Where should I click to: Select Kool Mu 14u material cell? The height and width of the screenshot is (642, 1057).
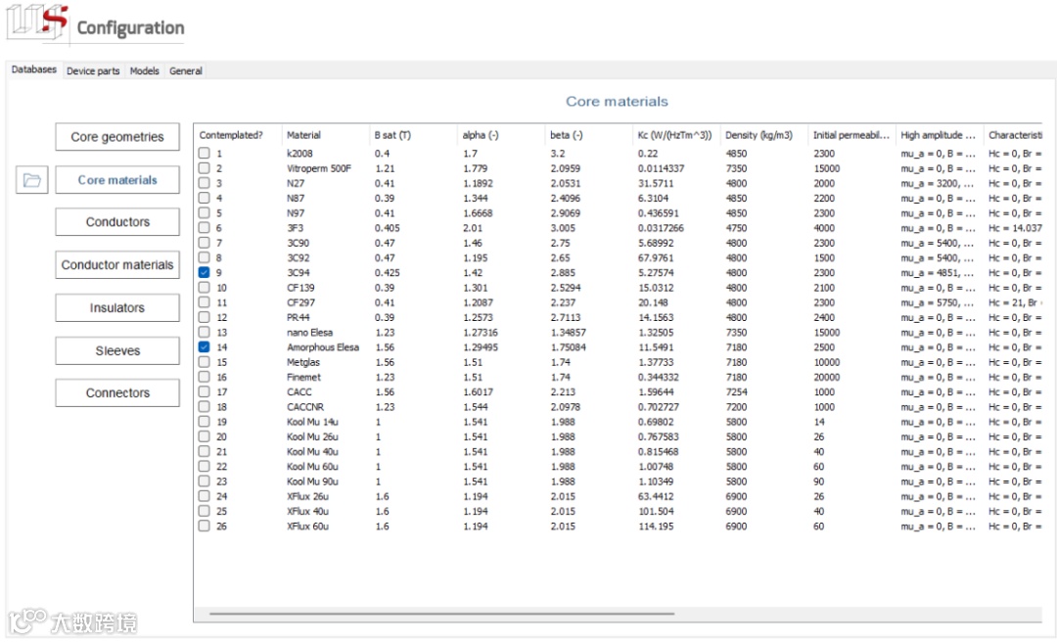click(312, 422)
